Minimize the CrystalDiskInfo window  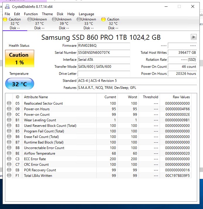[x=166, y=6]
